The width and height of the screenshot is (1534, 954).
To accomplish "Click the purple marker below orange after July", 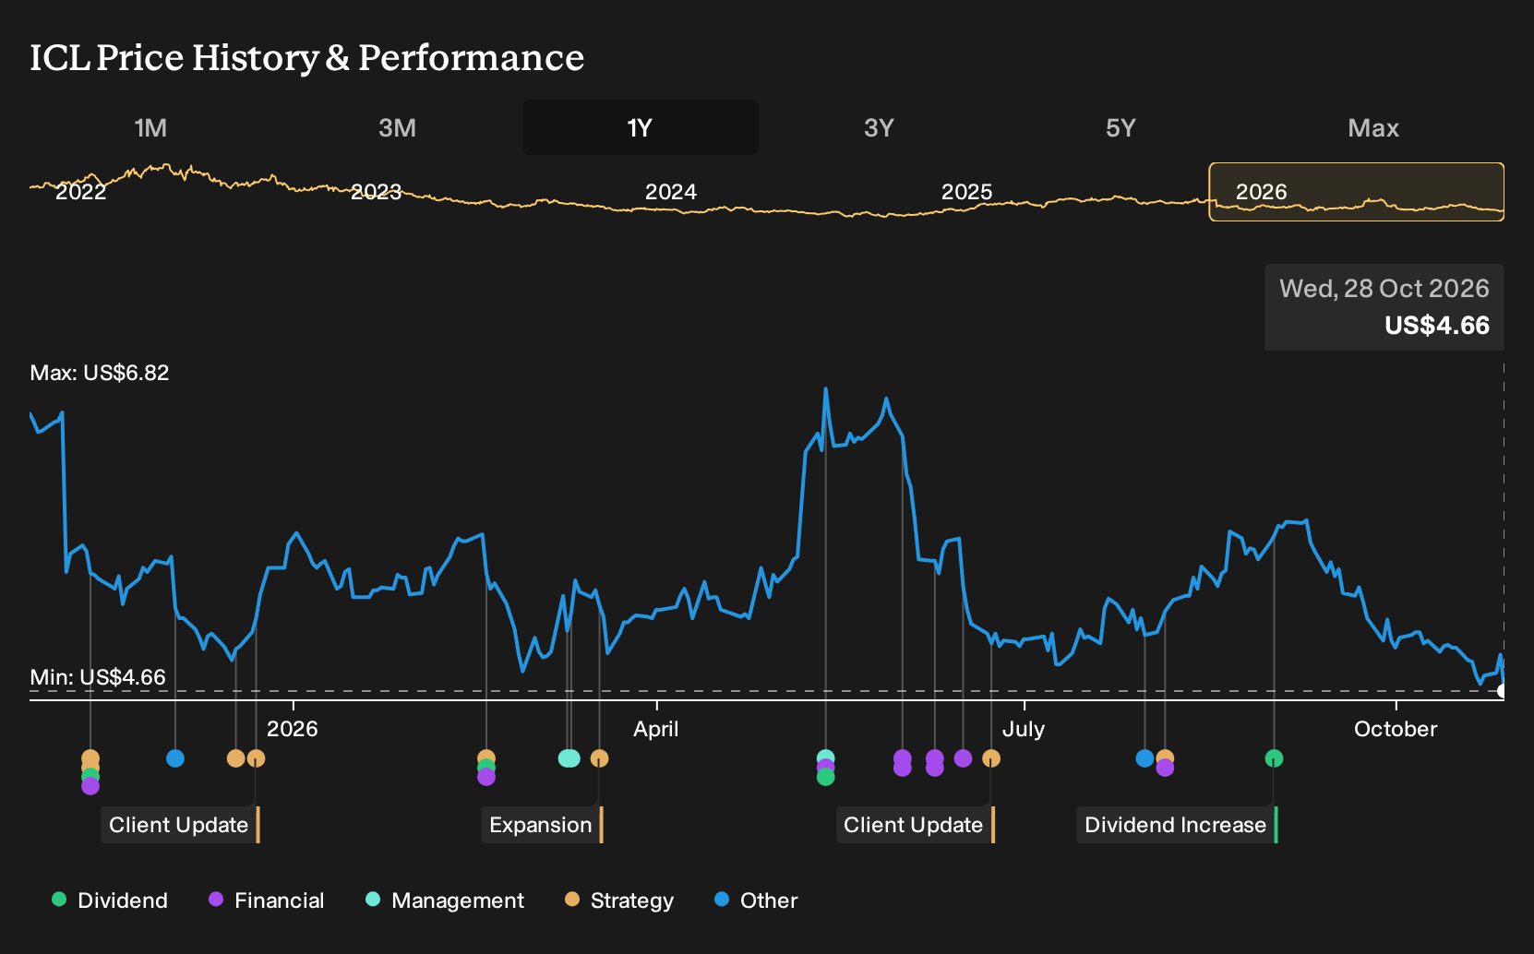I will pyautogui.click(x=1165, y=768).
